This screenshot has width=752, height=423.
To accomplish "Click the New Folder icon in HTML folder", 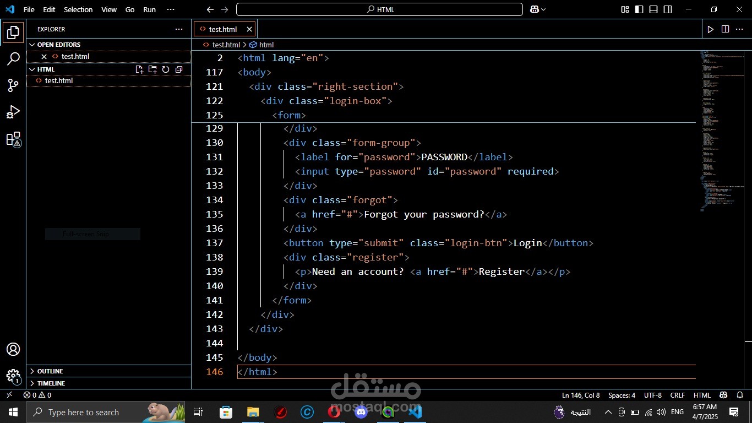I will point(152,69).
